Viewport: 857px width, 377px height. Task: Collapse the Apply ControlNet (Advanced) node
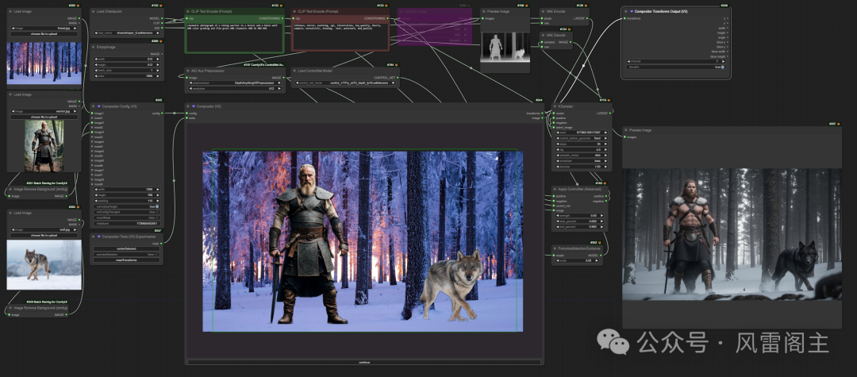(555, 189)
